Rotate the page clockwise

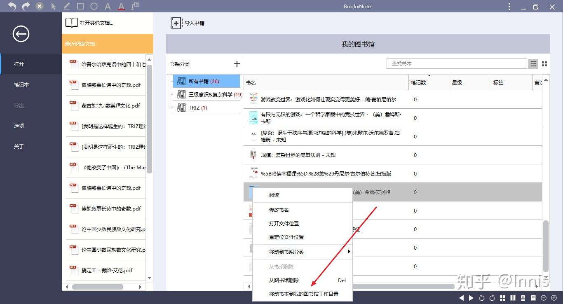click(492, 297)
